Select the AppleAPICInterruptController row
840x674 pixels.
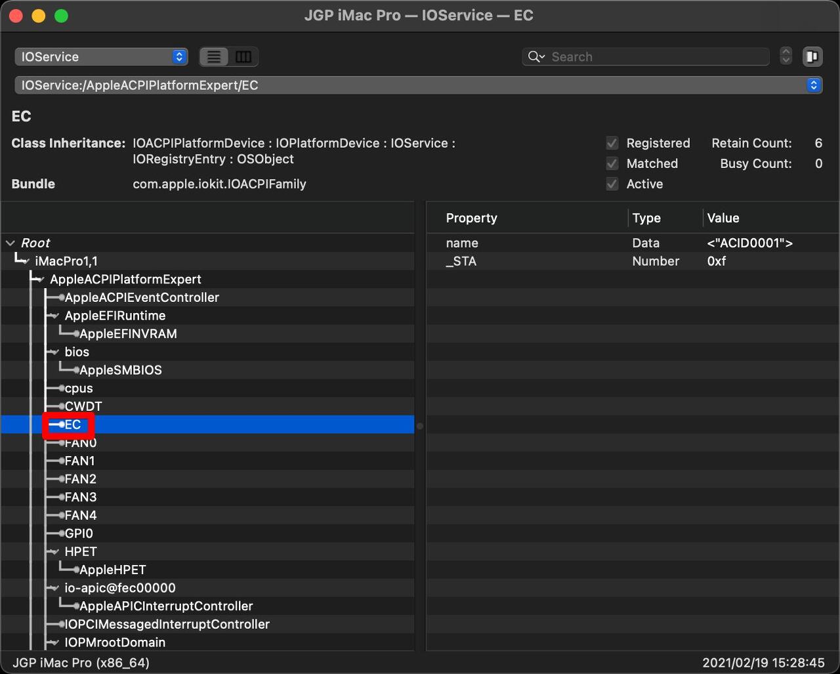tap(207, 606)
